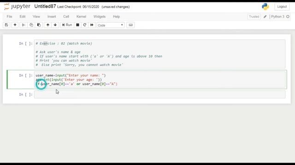Click the Python logo icon
Image resolution: width=295 pixels, height=165 pixels.
265,6
